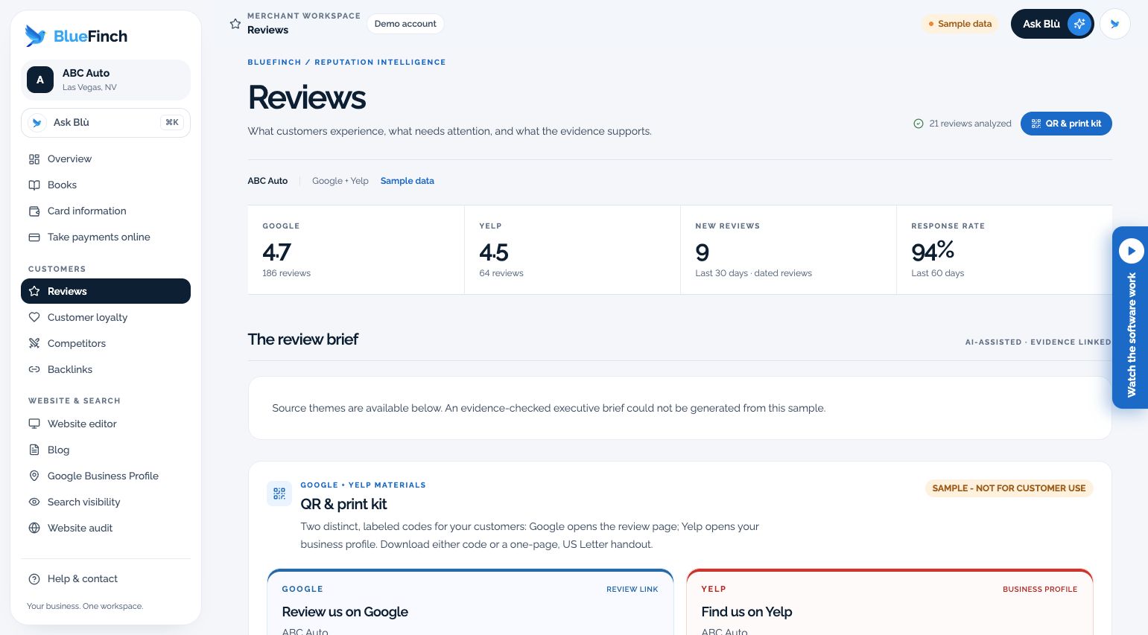Go to Books in the sidebar
This screenshot has width=1148, height=635.
pos(106,185)
